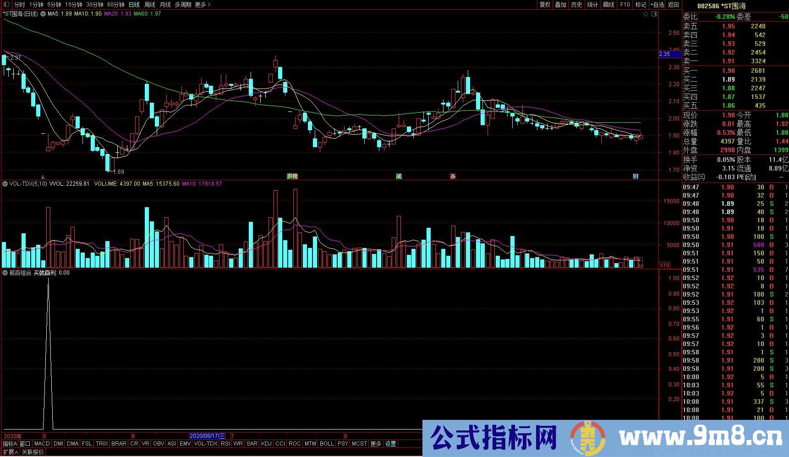
Task: Select the 日线 daily chart tab
Action: click(134, 5)
